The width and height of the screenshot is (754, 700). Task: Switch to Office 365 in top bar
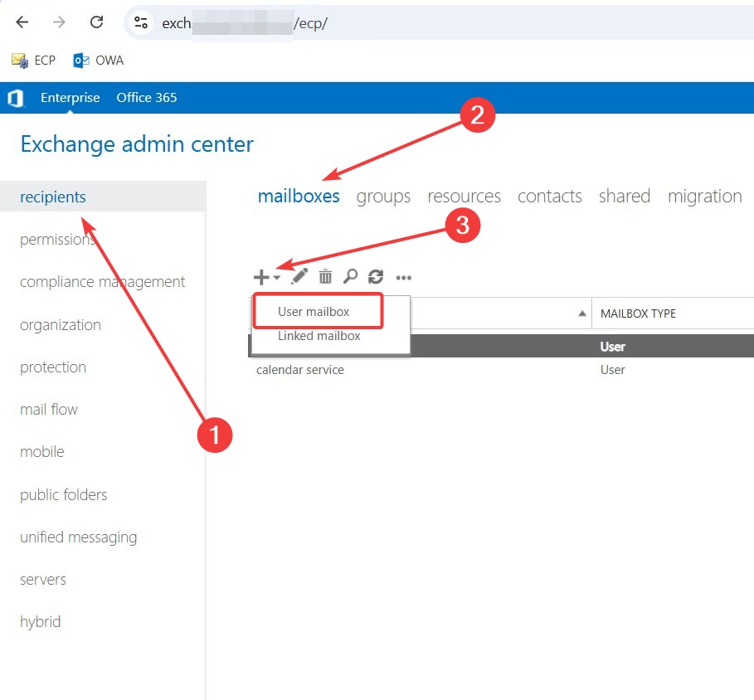(146, 98)
